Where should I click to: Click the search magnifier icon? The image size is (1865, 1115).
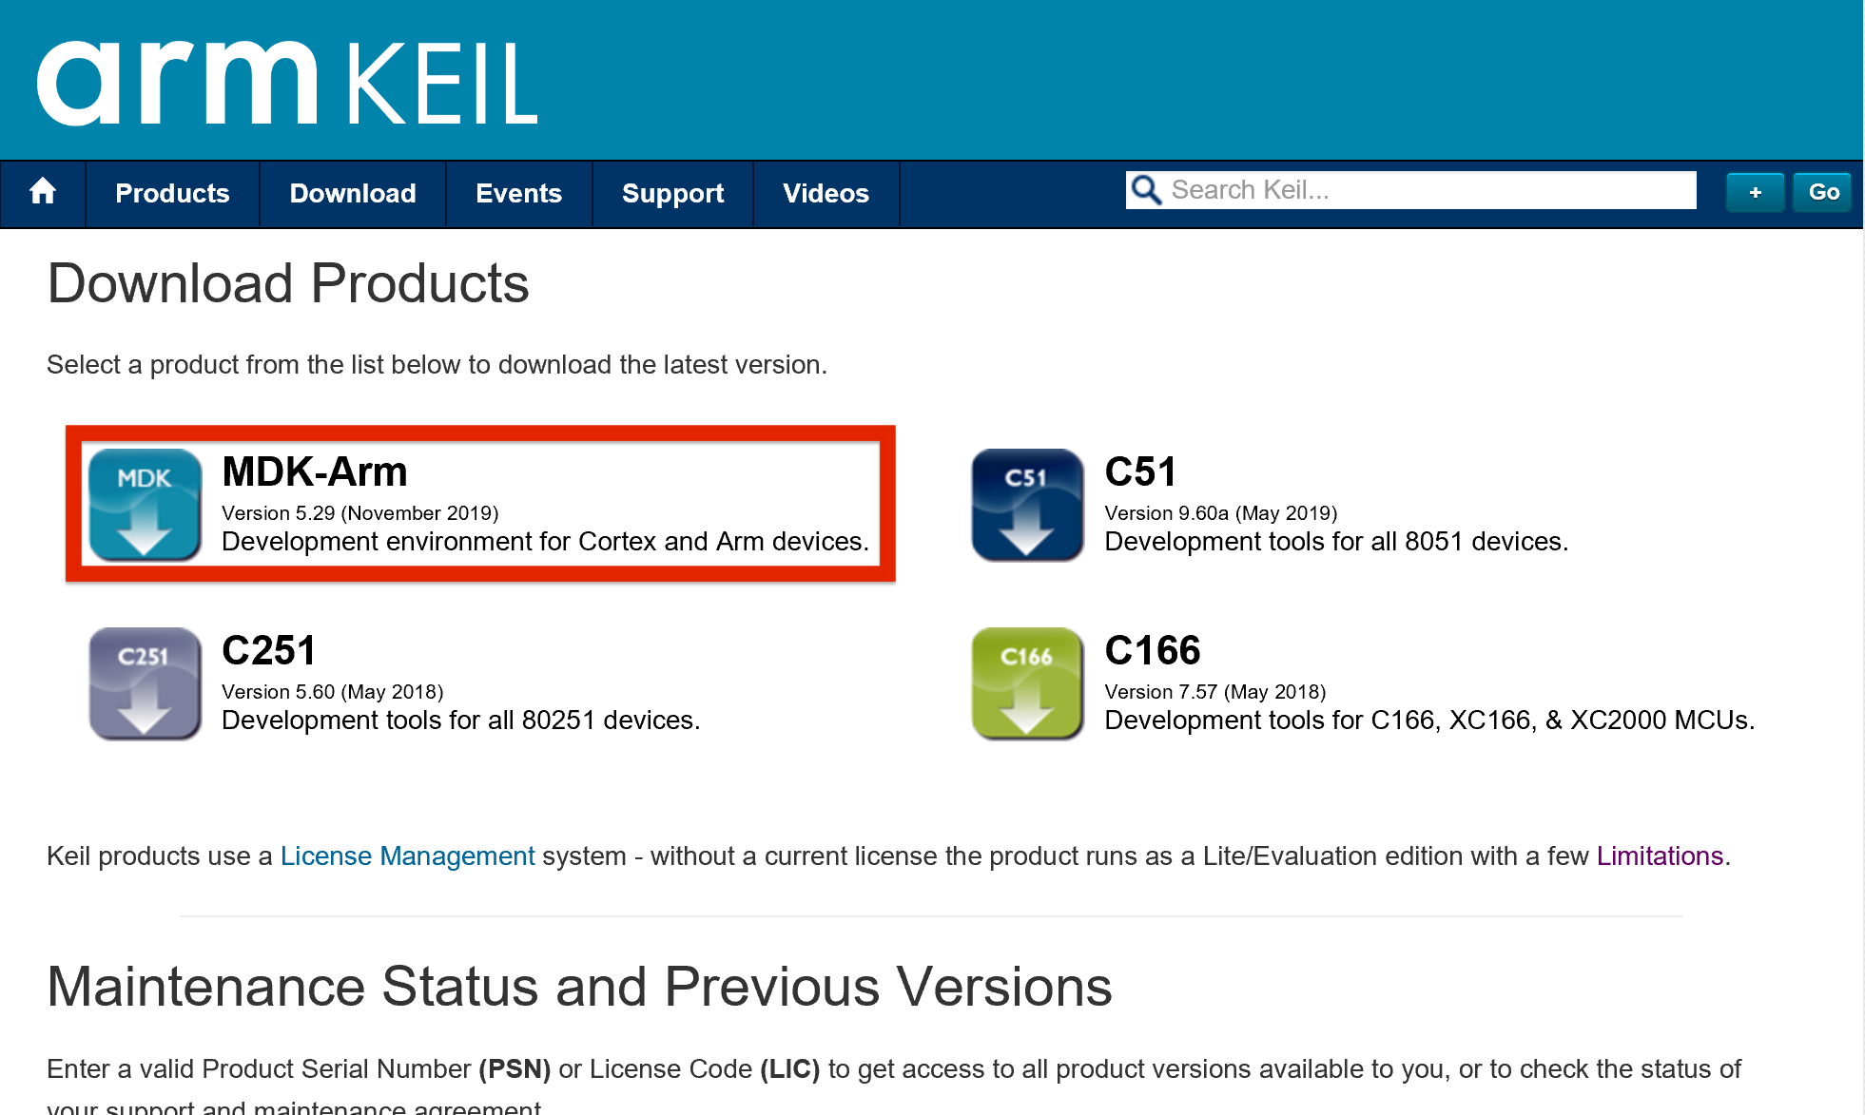tap(1146, 190)
